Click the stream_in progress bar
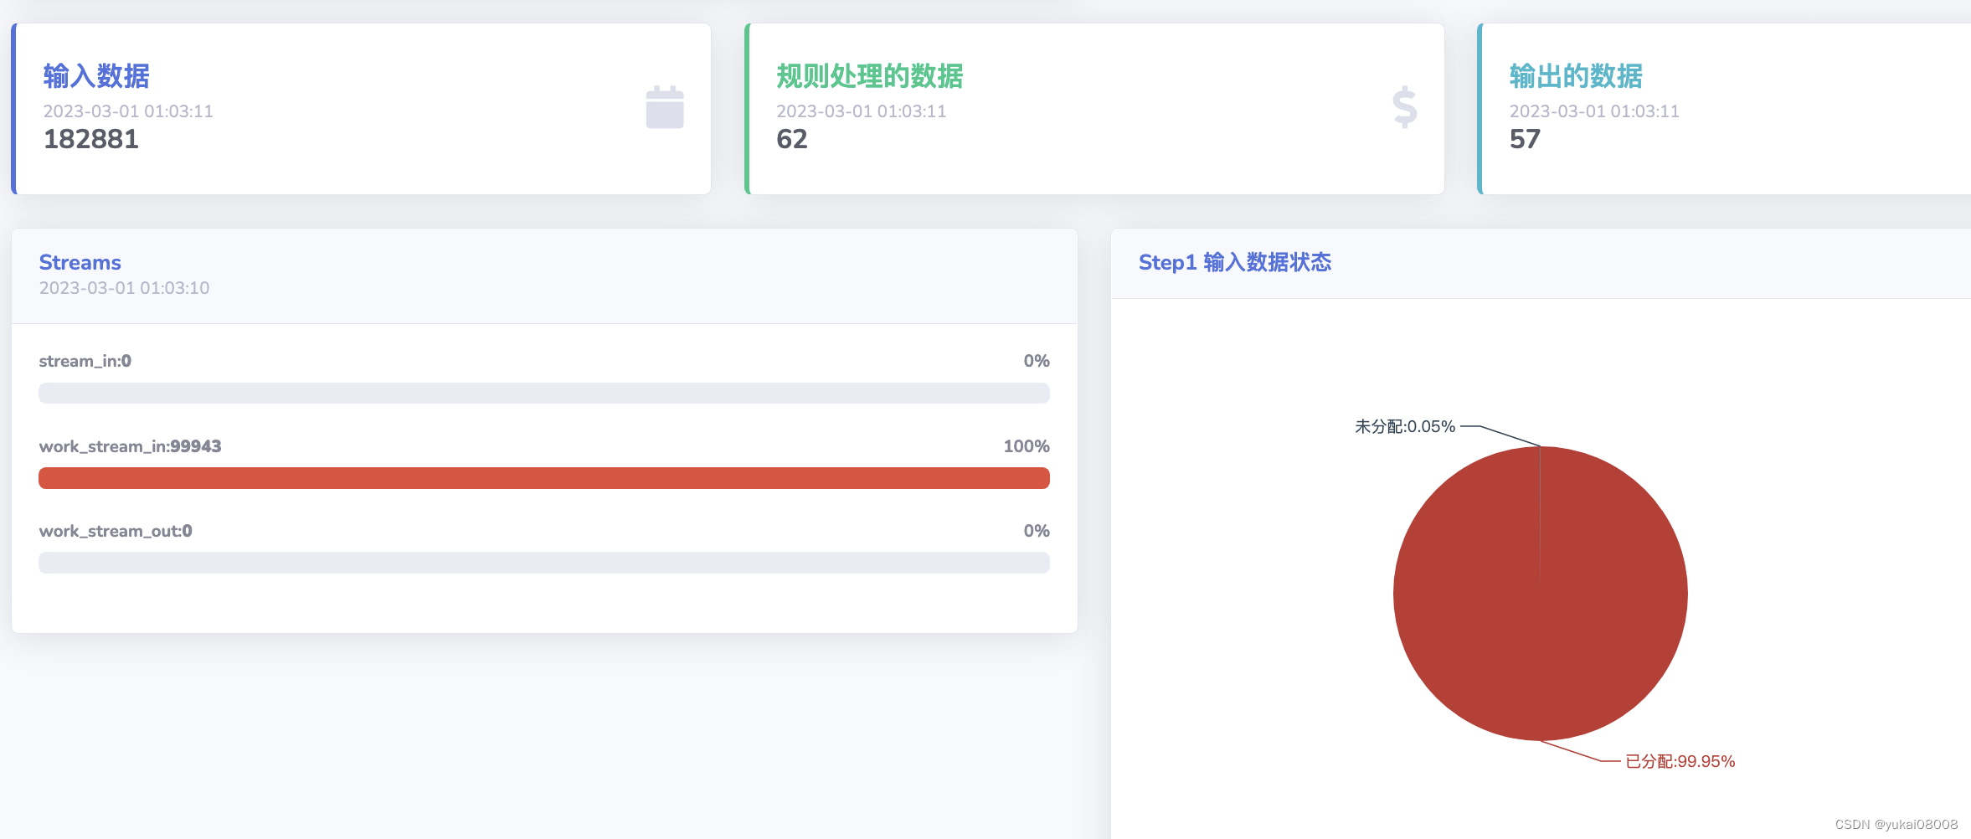Image resolution: width=1971 pixels, height=839 pixels. tap(544, 394)
